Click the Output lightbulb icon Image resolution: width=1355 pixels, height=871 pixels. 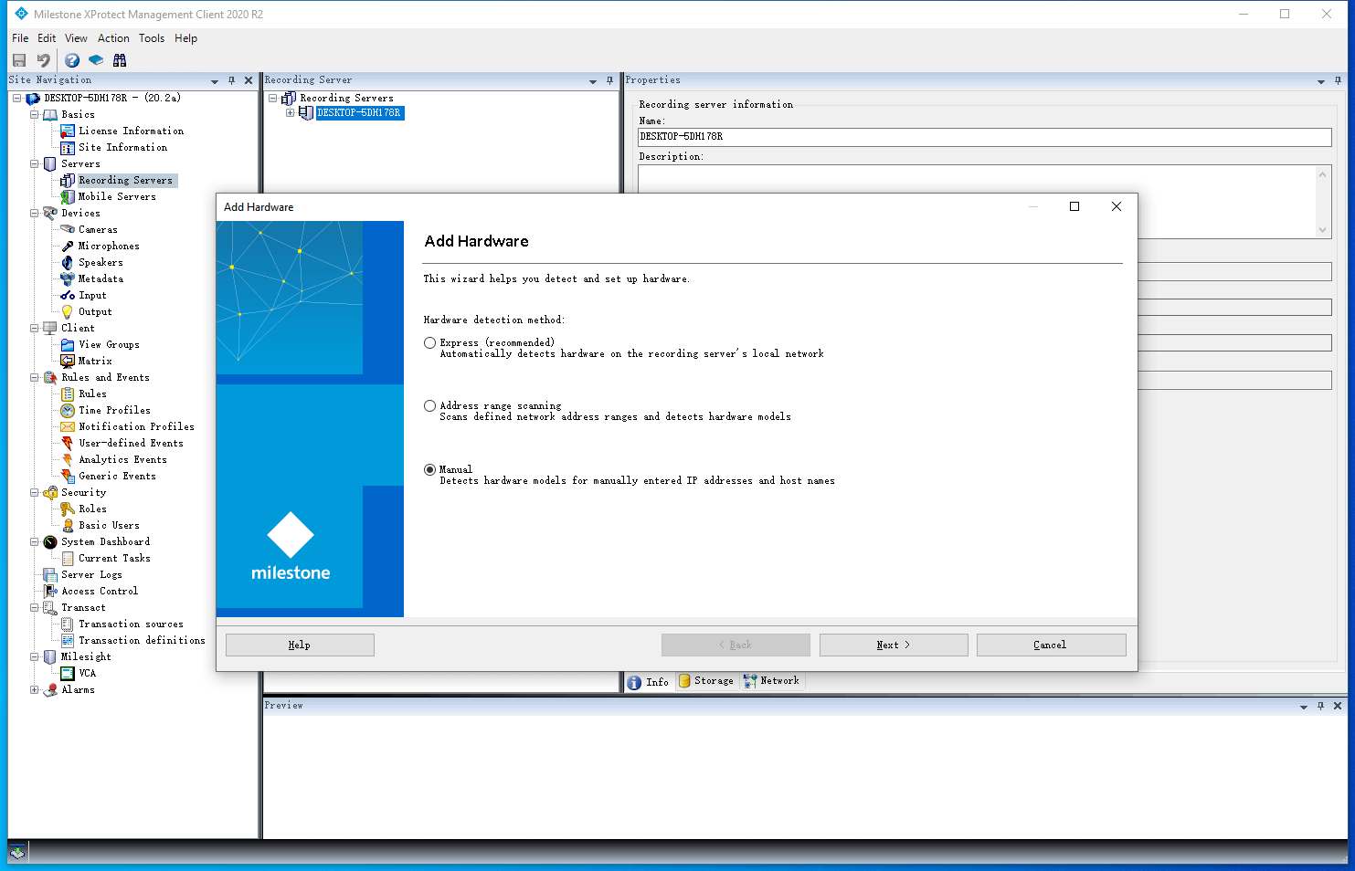pos(68,312)
